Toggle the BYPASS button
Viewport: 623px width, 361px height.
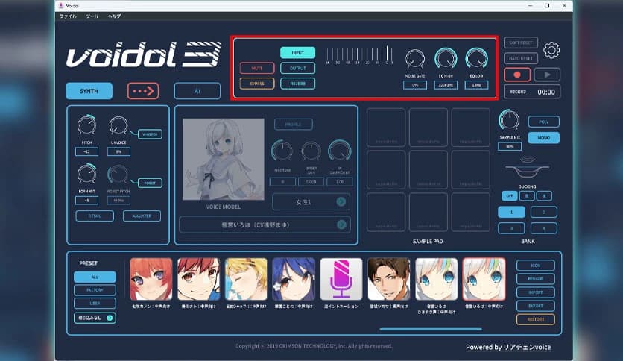(257, 84)
